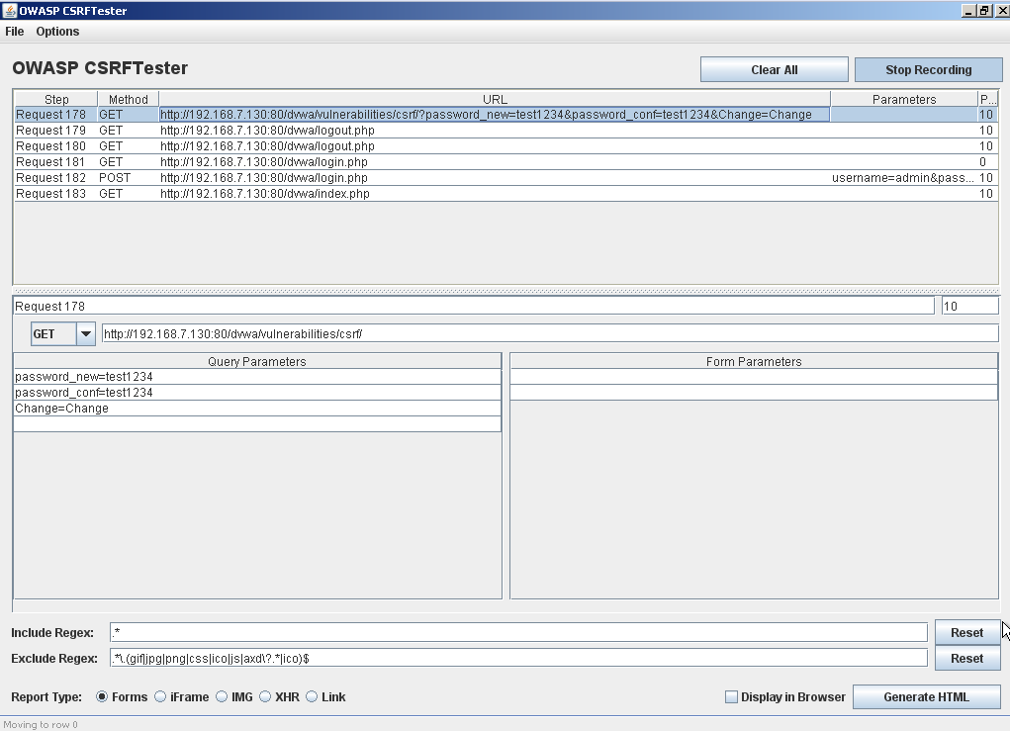1010x731 pixels.
Task: Click the password_new=test1234 query parameter
Action: (x=257, y=377)
